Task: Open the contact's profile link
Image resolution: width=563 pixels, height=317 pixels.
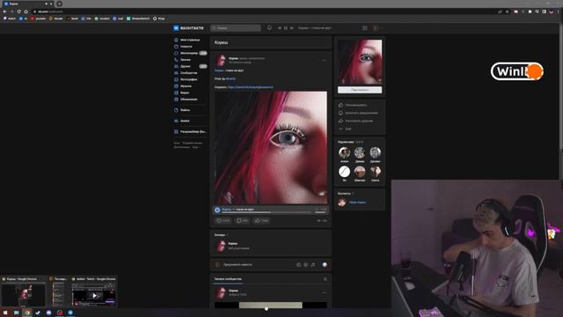Action: [358, 203]
